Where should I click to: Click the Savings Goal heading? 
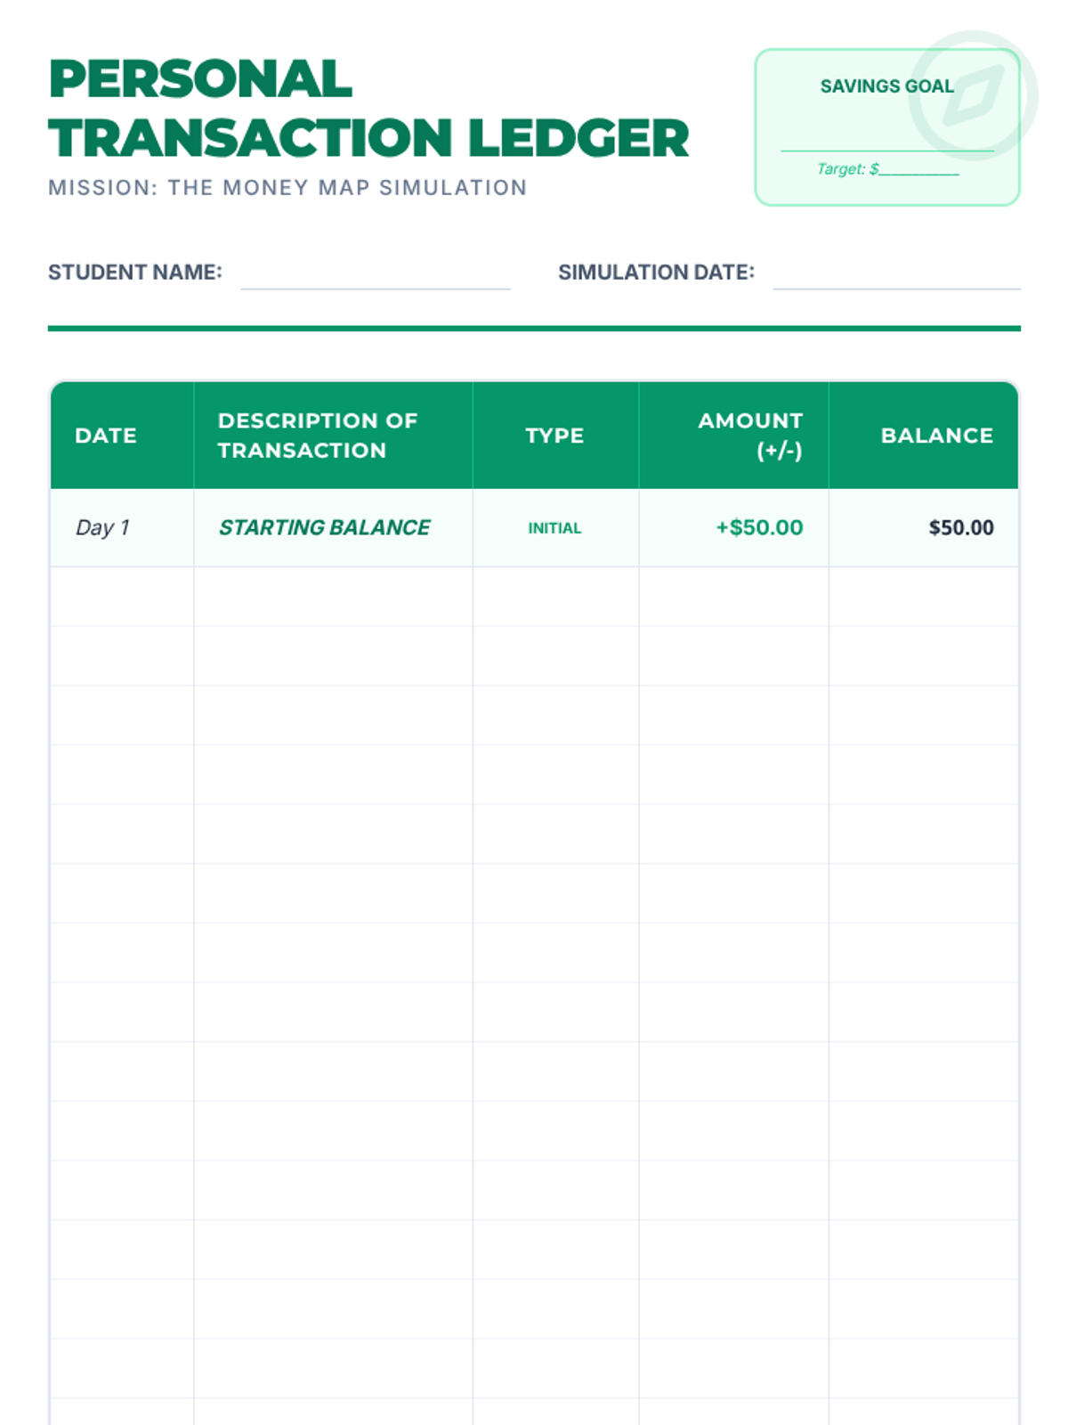[x=886, y=86]
